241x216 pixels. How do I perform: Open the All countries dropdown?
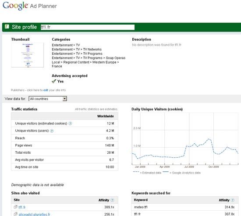tap(48, 99)
